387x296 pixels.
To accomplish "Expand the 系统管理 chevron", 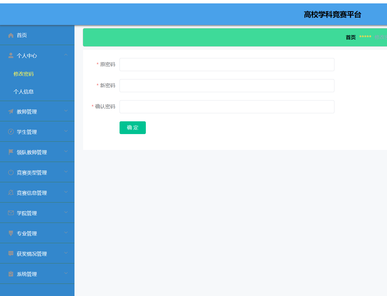I will [x=66, y=273].
